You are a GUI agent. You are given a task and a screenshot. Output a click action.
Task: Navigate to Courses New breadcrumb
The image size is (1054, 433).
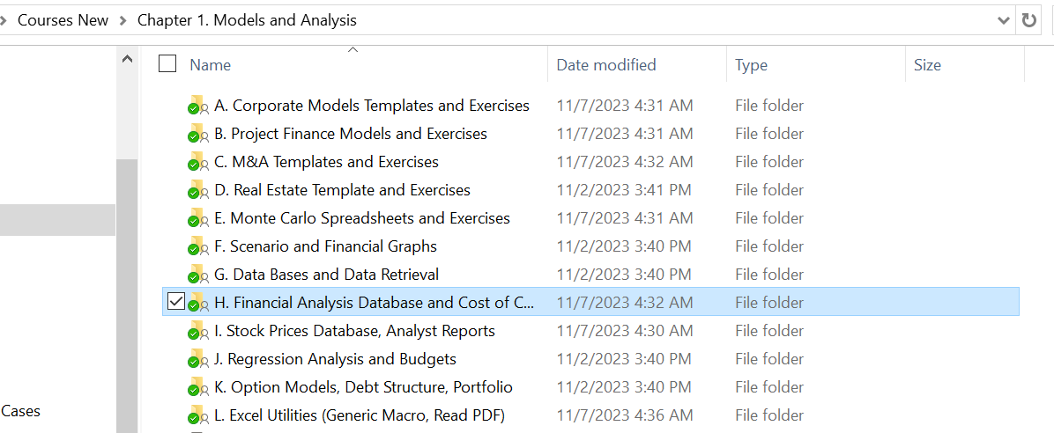click(x=63, y=20)
